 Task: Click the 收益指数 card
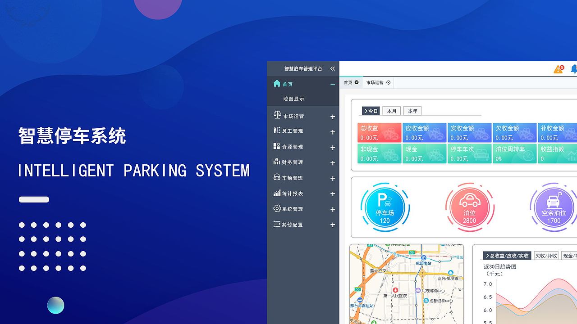[558, 153]
